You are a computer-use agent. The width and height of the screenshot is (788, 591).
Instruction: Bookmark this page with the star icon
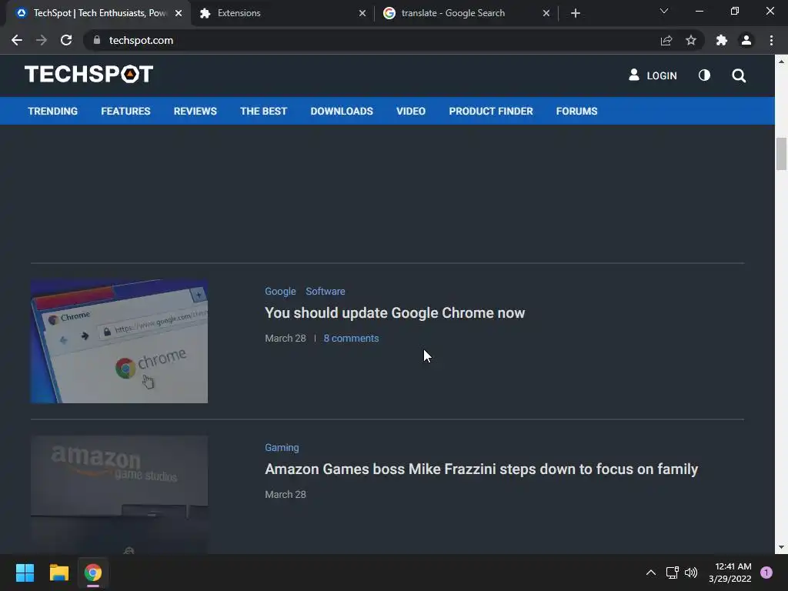(691, 40)
